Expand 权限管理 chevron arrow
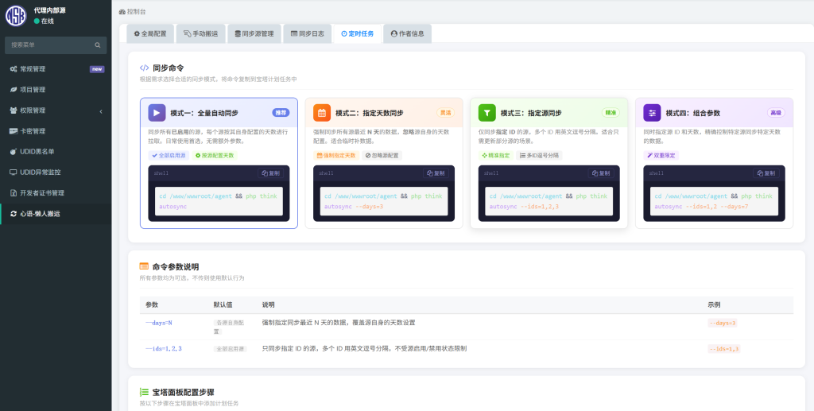 101,111
